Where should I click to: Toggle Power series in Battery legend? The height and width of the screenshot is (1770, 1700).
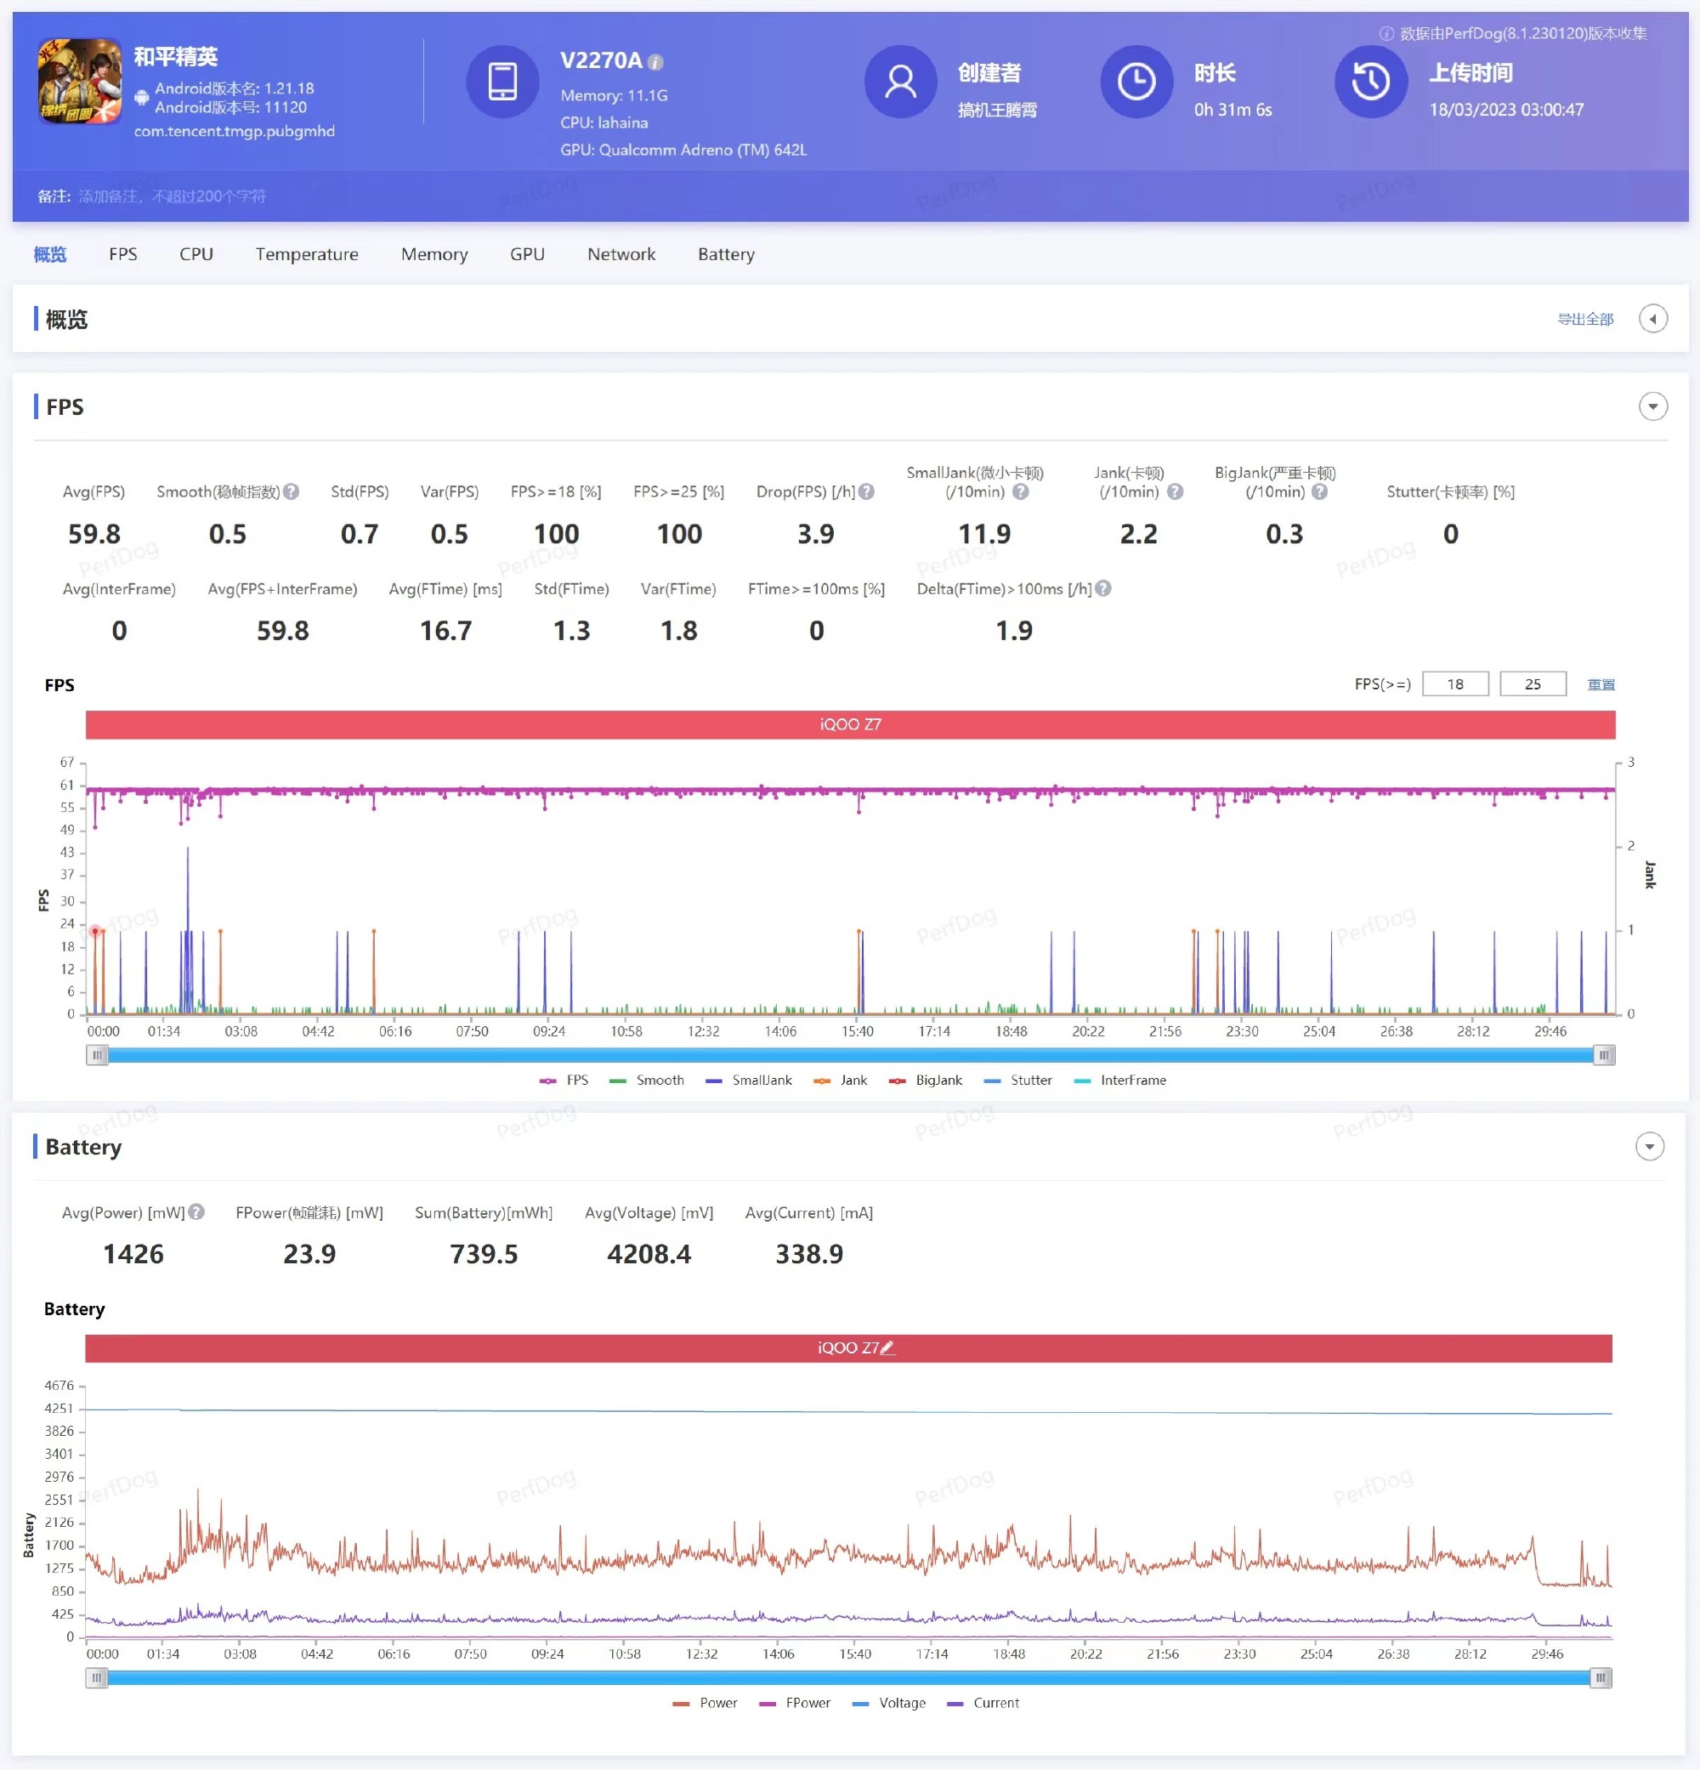(705, 1703)
